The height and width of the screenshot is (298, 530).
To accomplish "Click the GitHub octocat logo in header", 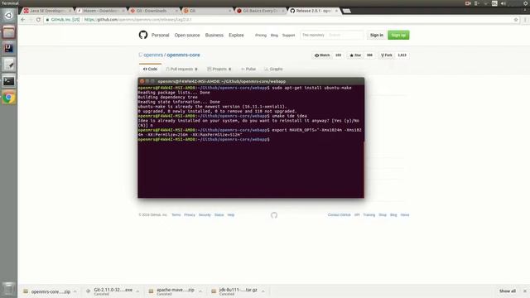I will [143, 35].
